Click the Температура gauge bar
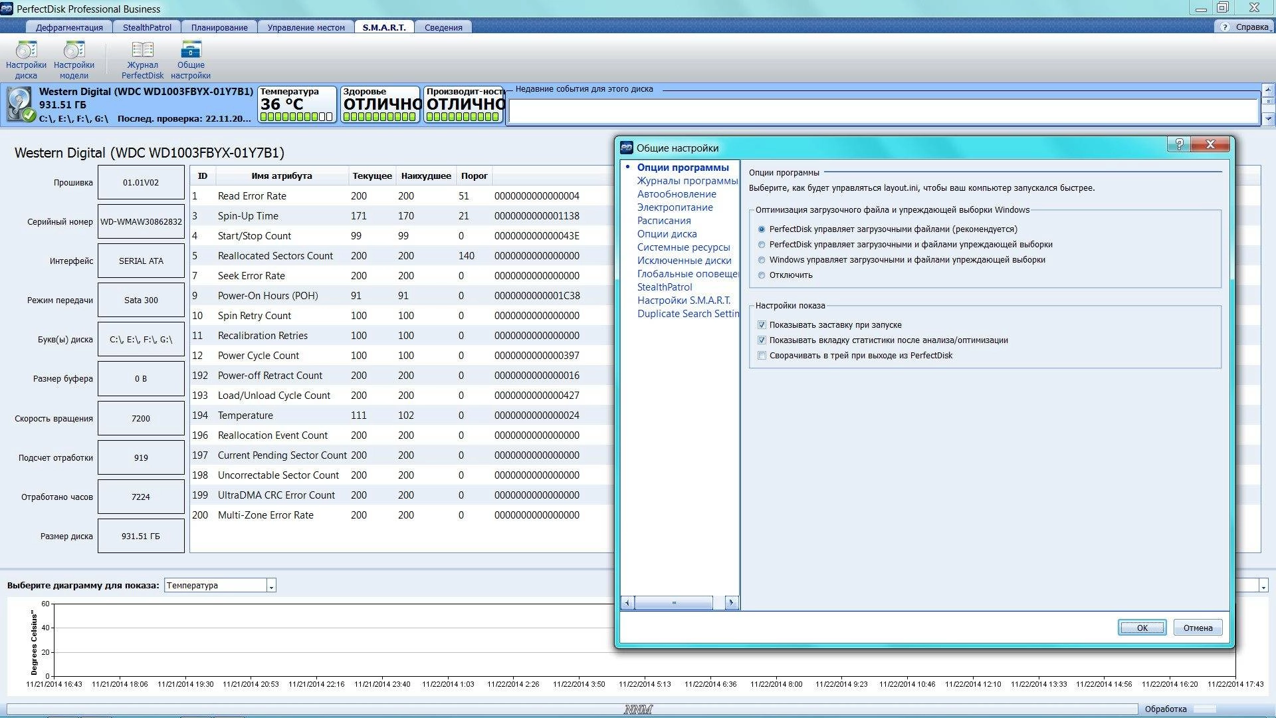Viewport: 1276px width, 718px height. pos(296,117)
